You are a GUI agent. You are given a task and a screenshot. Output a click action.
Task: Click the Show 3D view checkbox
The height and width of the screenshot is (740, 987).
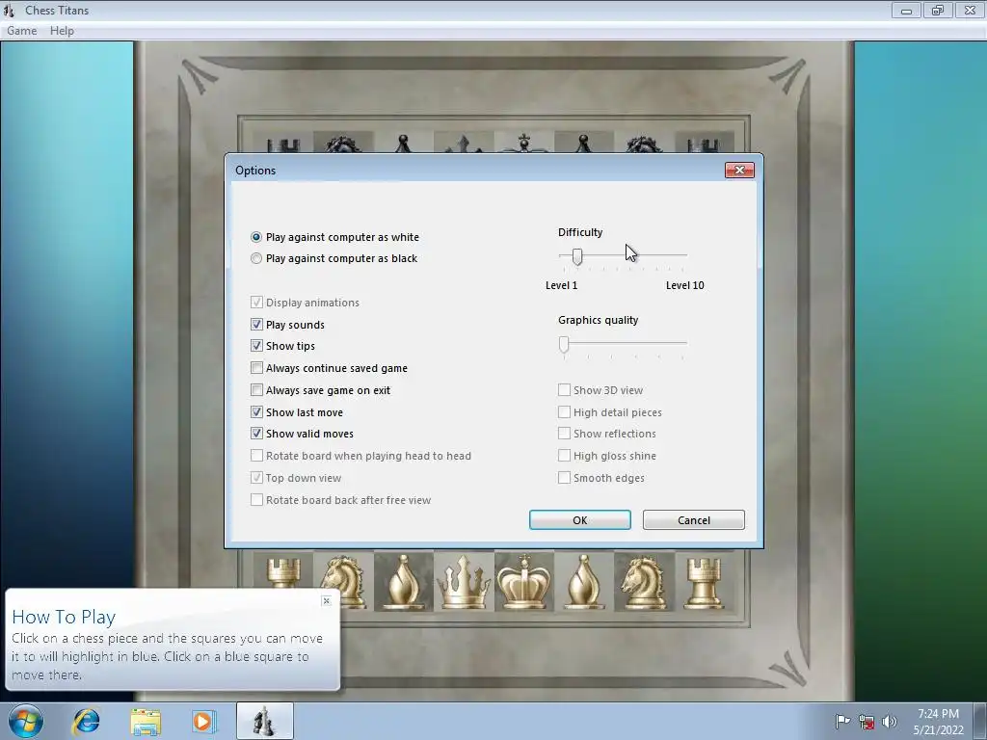564,390
